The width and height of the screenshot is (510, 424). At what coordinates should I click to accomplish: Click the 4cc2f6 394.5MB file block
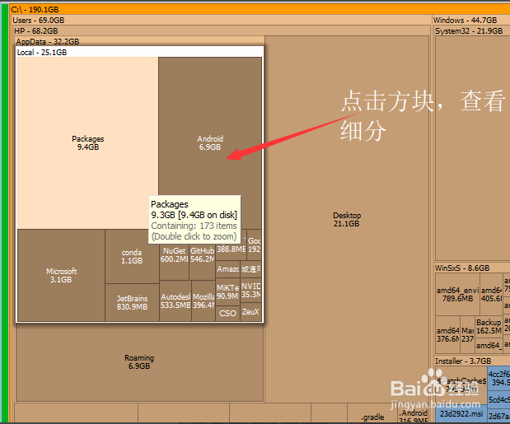coord(499,379)
